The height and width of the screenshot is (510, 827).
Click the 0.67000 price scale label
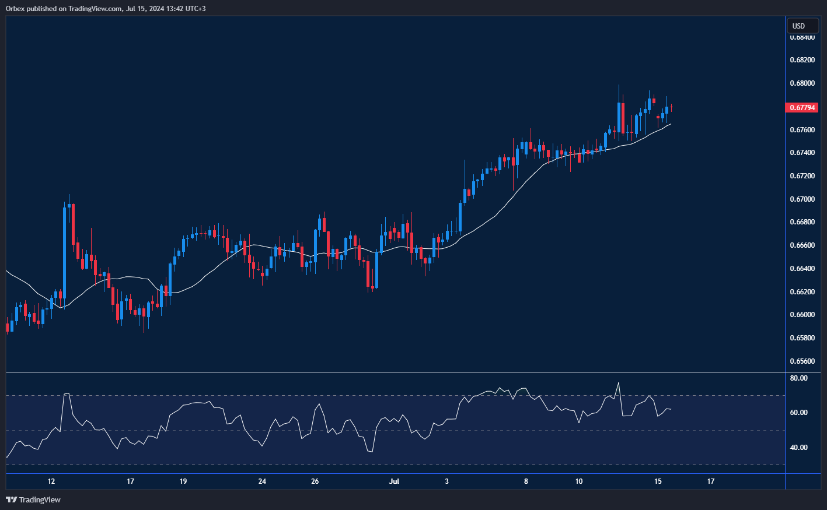(802, 199)
